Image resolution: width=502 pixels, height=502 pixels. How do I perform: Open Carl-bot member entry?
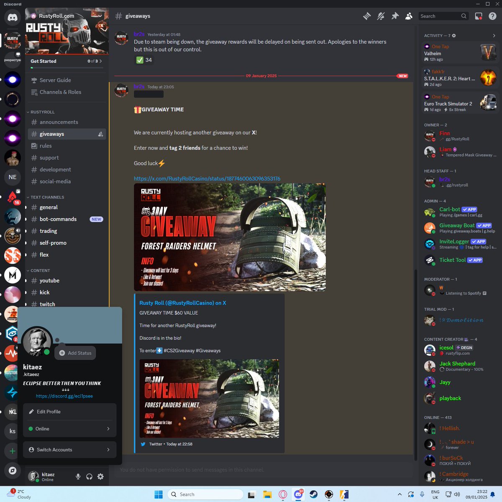click(460, 212)
